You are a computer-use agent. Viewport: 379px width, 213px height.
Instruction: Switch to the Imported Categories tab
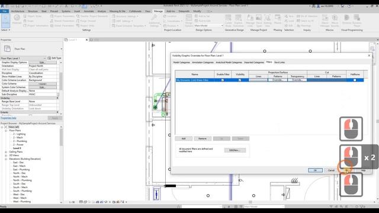click(254, 62)
